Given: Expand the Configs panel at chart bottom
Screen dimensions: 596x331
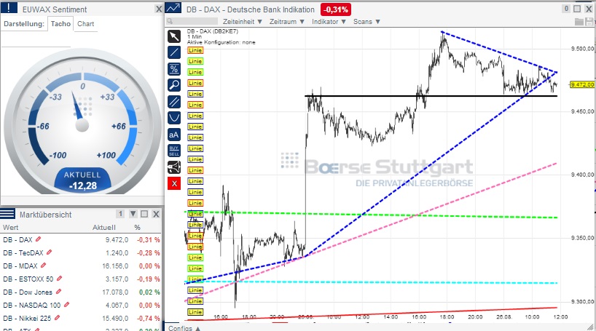Looking at the screenshot, I should click(x=184, y=328).
